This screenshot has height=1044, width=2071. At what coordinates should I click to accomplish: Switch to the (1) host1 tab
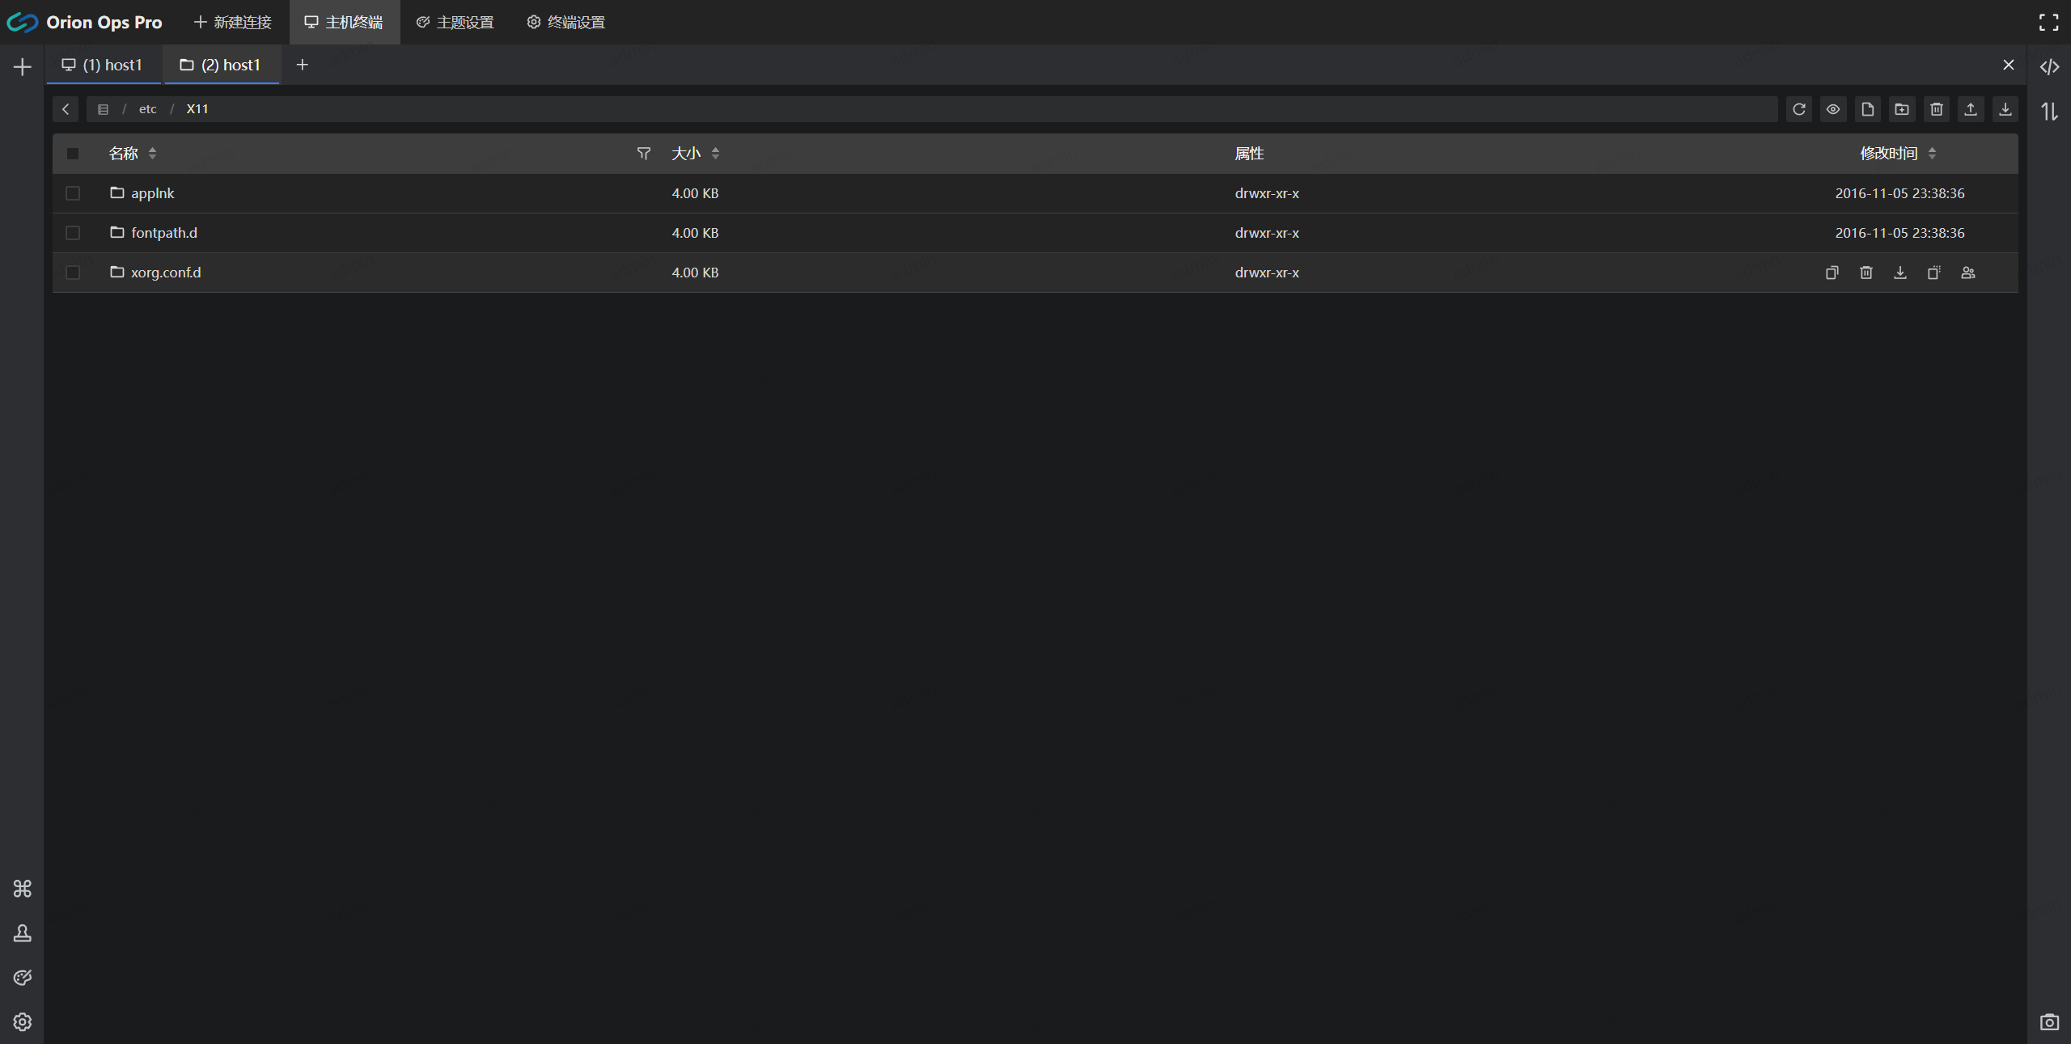[x=104, y=65]
